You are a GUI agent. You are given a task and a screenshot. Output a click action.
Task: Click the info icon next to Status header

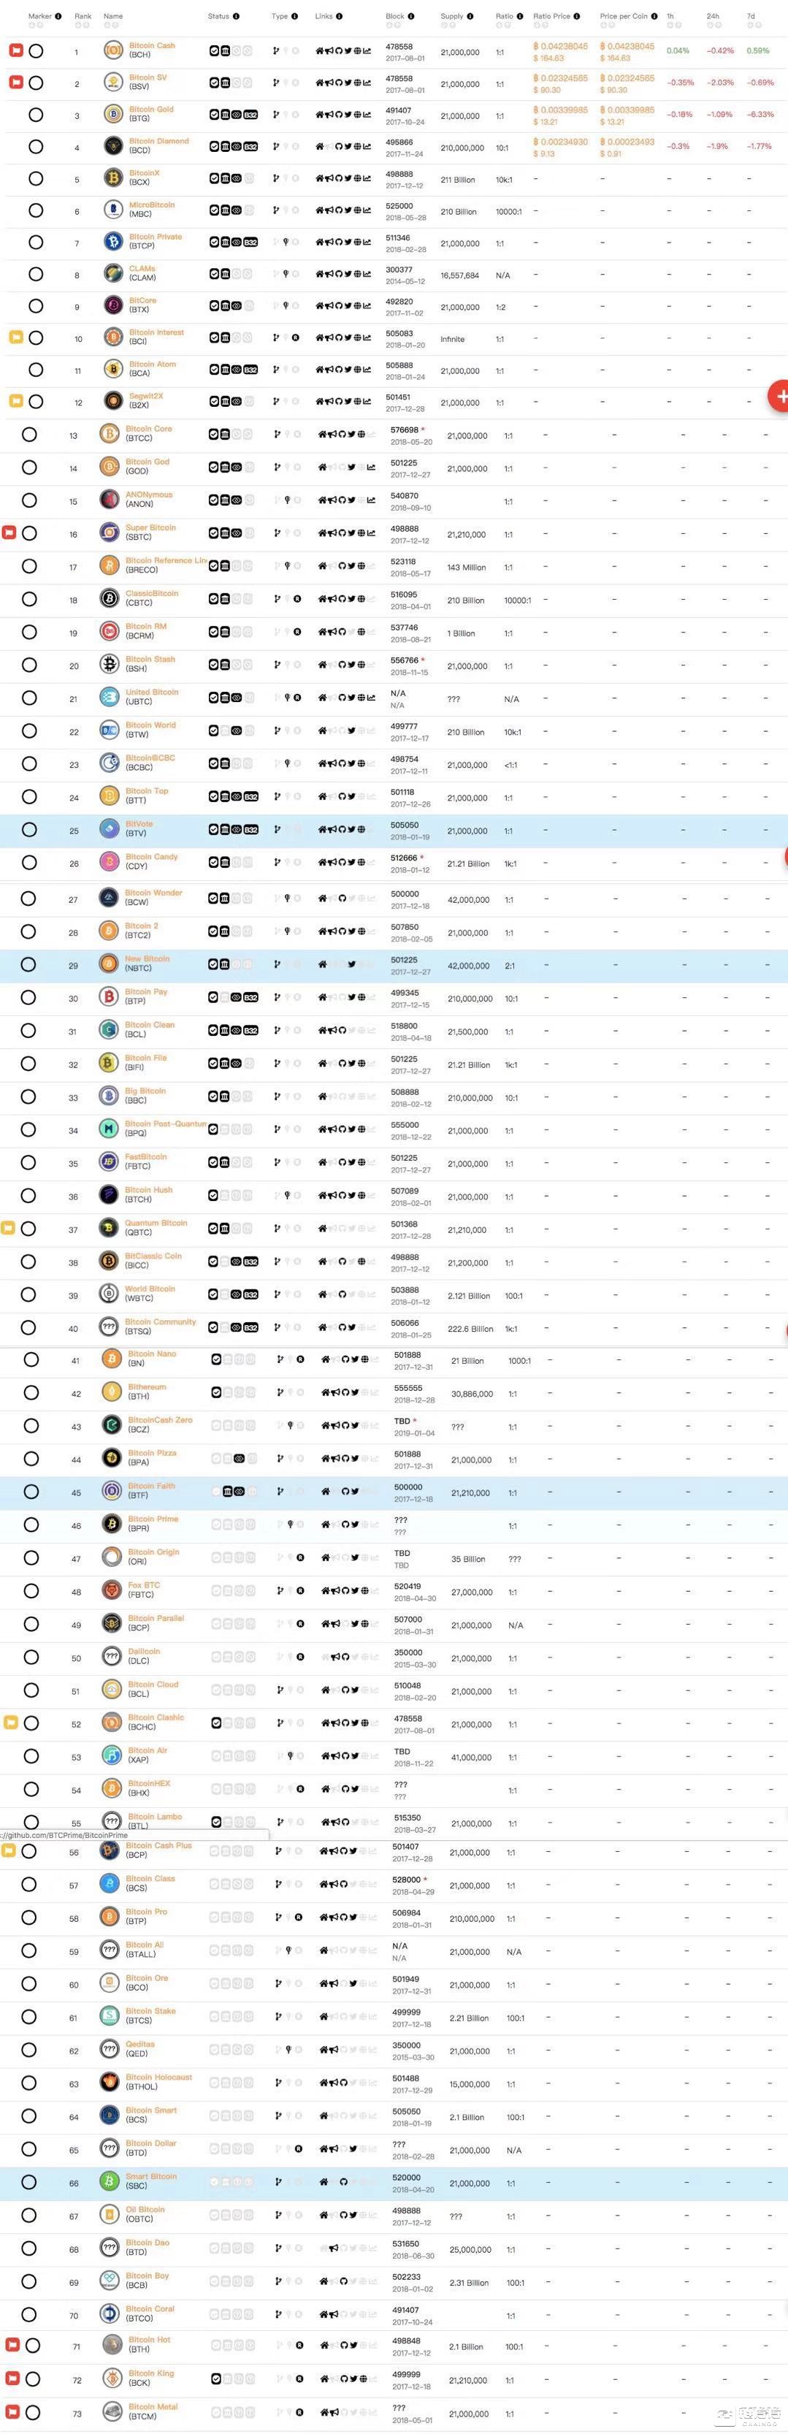tap(236, 16)
